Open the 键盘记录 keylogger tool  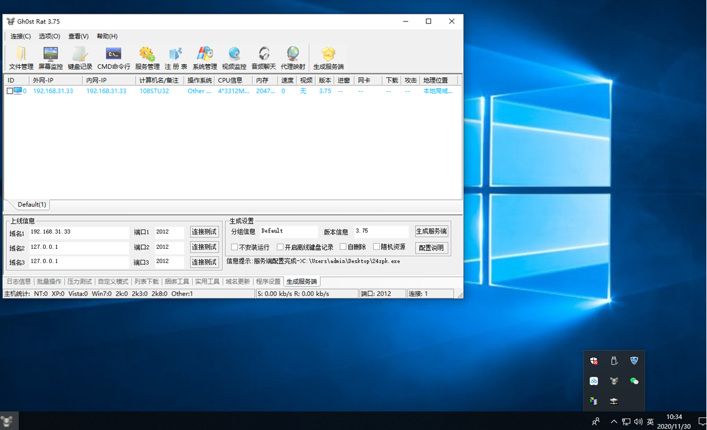tap(80, 58)
